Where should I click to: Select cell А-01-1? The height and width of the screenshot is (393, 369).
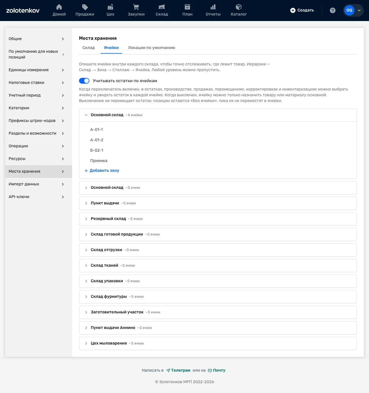tap(97, 130)
